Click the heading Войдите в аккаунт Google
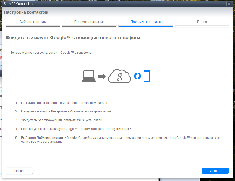The height and width of the screenshot is (181, 235). 73,38
